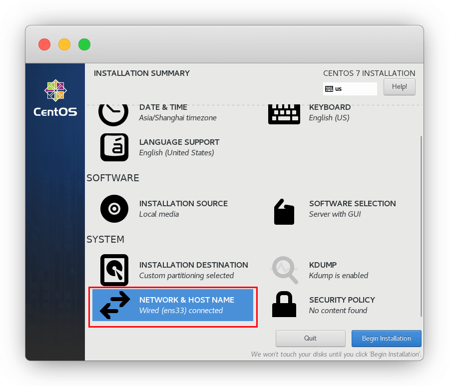Viewport: 449px width, 386px height.
Task: Click the Kdump magnifier icon
Action: pyautogui.click(x=284, y=270)
